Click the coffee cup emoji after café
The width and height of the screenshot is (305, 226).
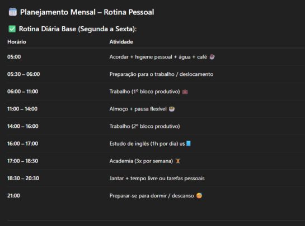tap(212, 57)
